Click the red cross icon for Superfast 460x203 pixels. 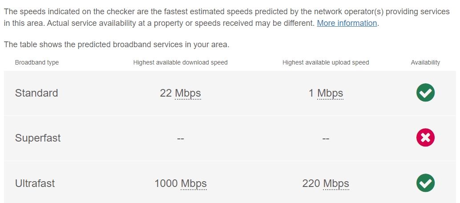(x=425, y=138)
